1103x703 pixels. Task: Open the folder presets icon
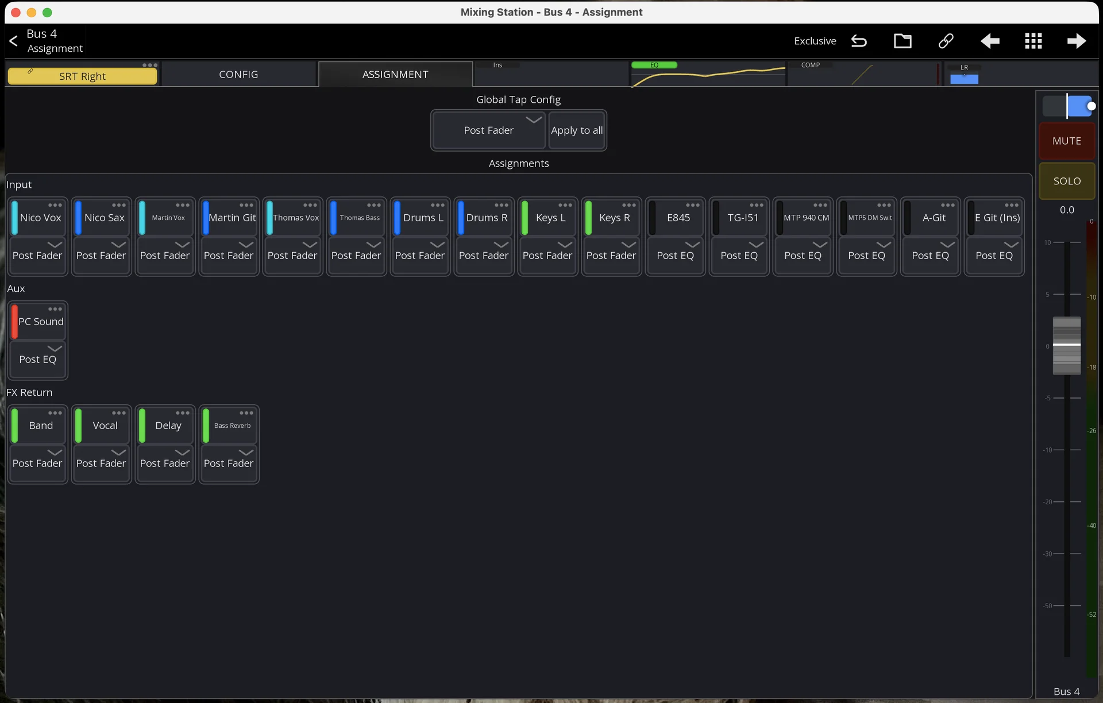point(903,41)
